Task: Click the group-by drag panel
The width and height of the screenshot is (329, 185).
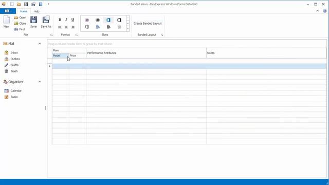Action: coord(187,44)
